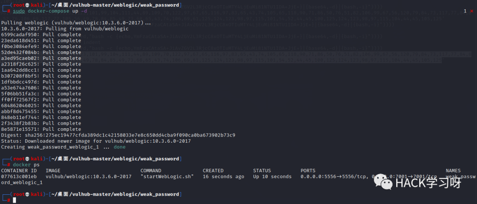Click the exit status '1' indicator
Viewport: 477px width, 204px height.
tap(465, 11)
